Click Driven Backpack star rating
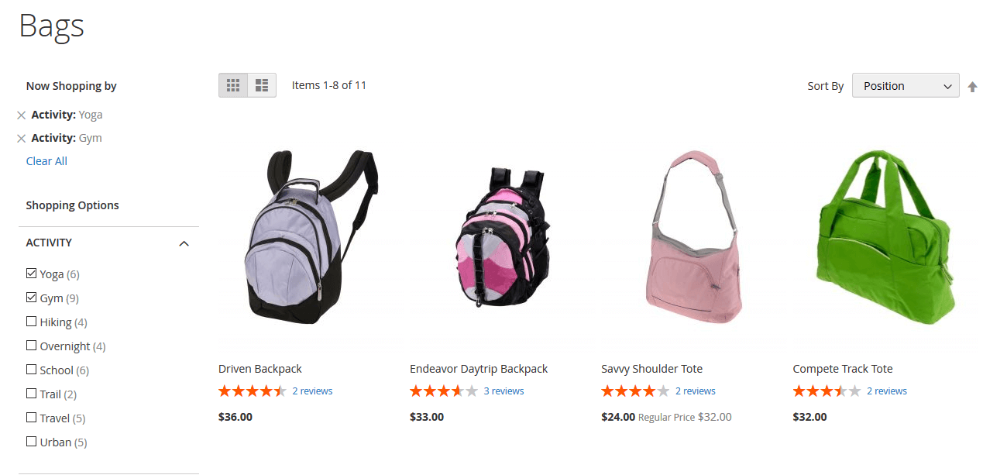This screenshot has height=475, width=1007. (x=253, y=391)
